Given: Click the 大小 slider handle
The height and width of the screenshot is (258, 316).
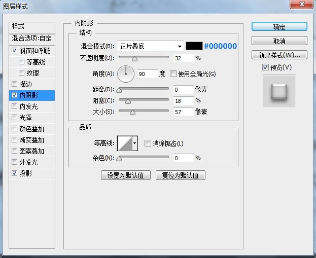Looking at the screenshot, I should pyautogui.click(x=132, y=112).
